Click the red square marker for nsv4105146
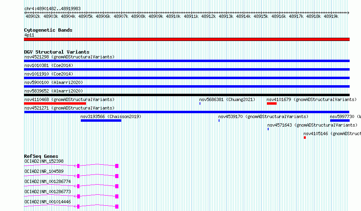 (305, 138)
